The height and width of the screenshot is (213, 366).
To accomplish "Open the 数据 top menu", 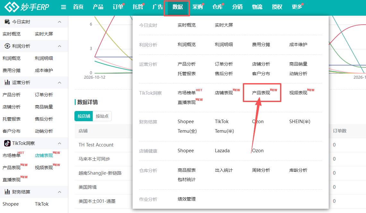I will (x=177, y=7).
